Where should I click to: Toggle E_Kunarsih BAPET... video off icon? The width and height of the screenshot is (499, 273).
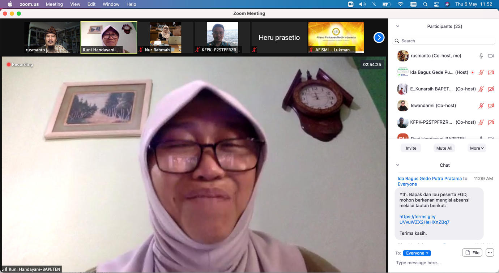click(x=491, y=89)
